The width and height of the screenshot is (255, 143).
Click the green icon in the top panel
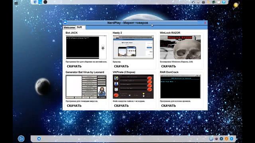tap(214, 2)
